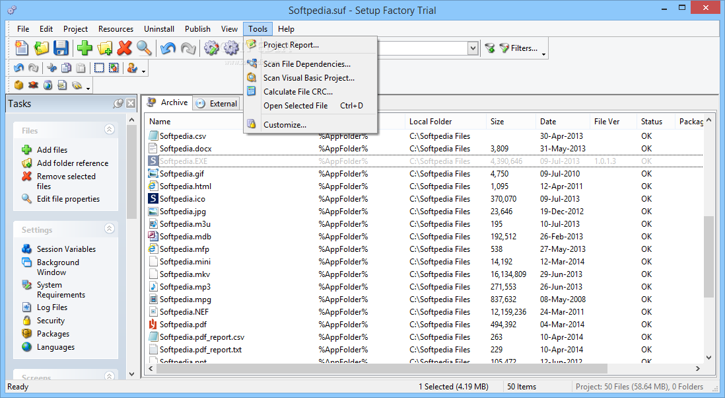Select the Softpedia.html file row
725x398 pixels.
(x=425, y=186)
